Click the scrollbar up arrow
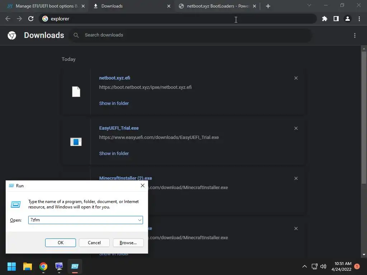Viewport: 367px width, 275px height. (x=364, y=49)
